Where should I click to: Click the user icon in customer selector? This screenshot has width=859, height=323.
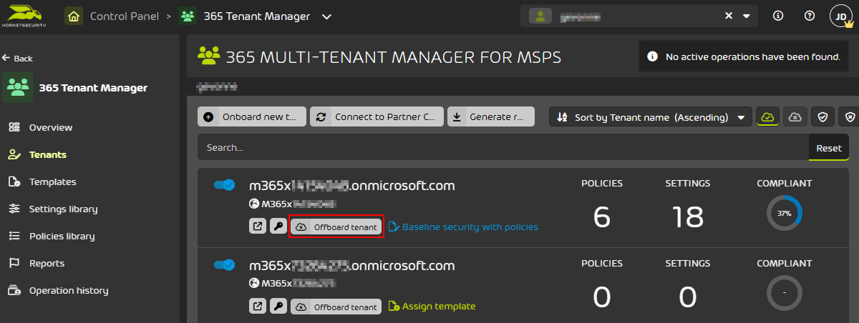540,16
